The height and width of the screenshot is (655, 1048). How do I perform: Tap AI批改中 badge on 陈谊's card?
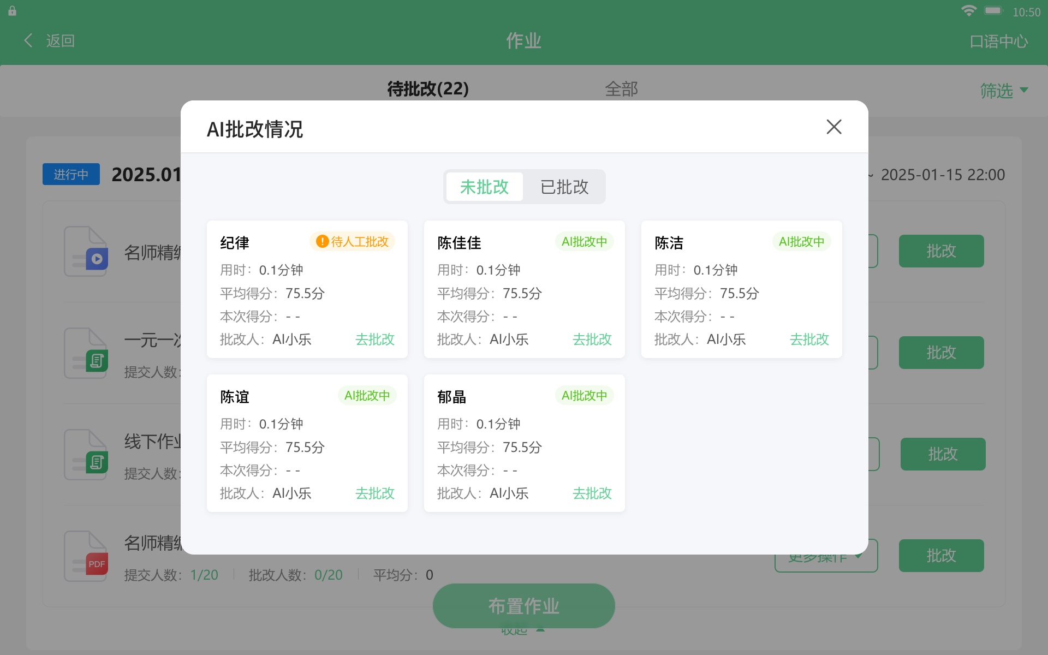tap(367, 395)
